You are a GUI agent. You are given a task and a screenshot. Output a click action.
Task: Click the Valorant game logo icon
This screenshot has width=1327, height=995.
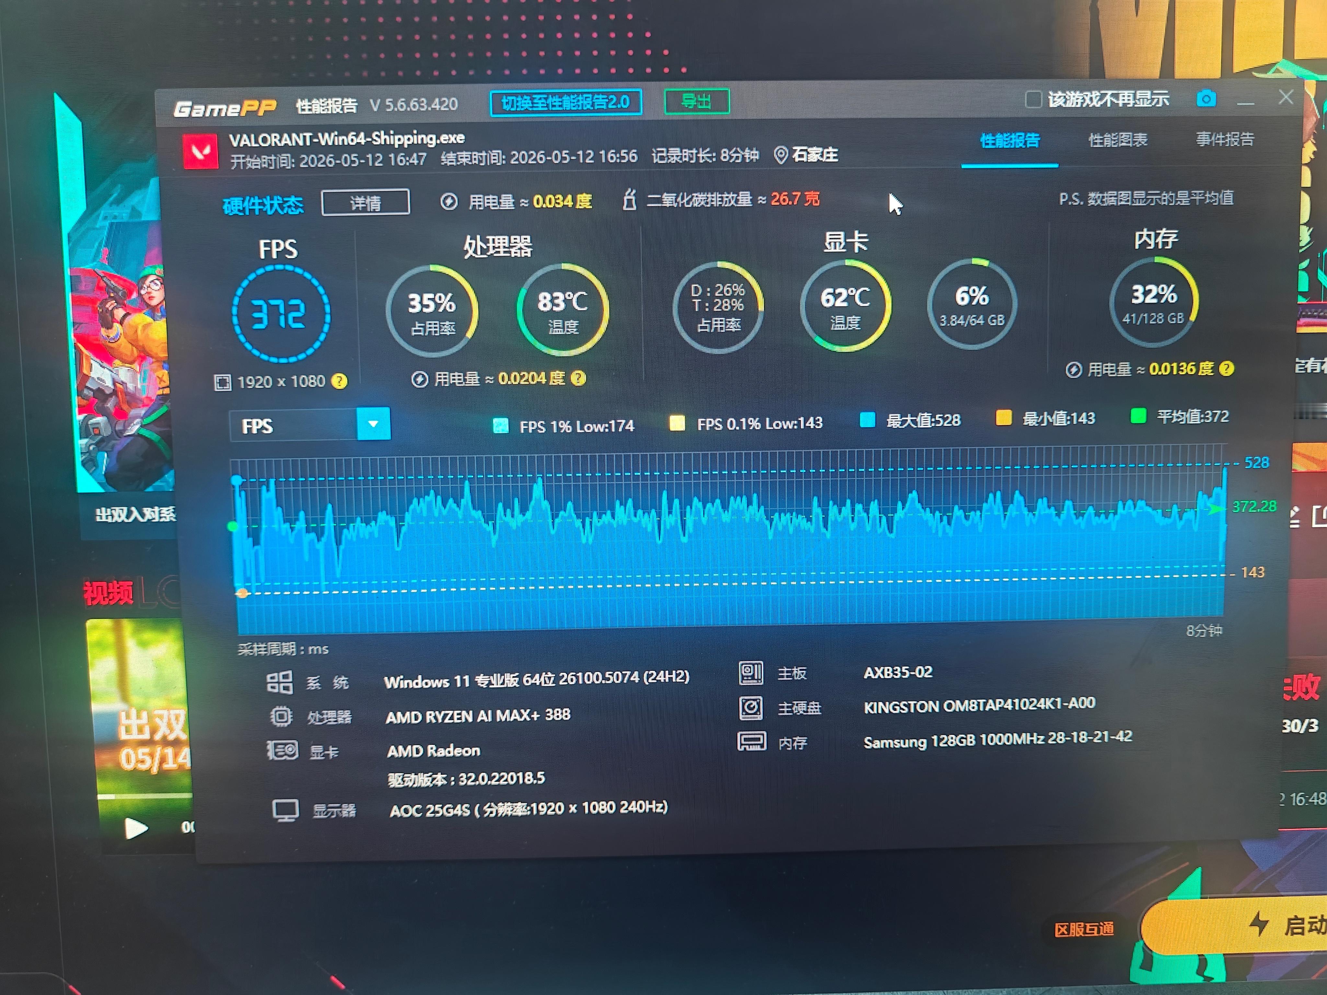coord(200,151)
